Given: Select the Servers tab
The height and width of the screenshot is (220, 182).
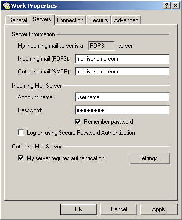Looking at the screenshot, I should 42,19.
